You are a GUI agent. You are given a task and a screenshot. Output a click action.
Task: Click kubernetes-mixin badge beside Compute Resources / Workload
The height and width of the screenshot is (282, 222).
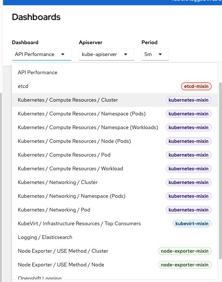click(189, 169)
